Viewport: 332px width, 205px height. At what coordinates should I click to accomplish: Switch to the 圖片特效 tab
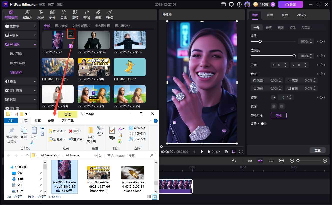(61, 26)
